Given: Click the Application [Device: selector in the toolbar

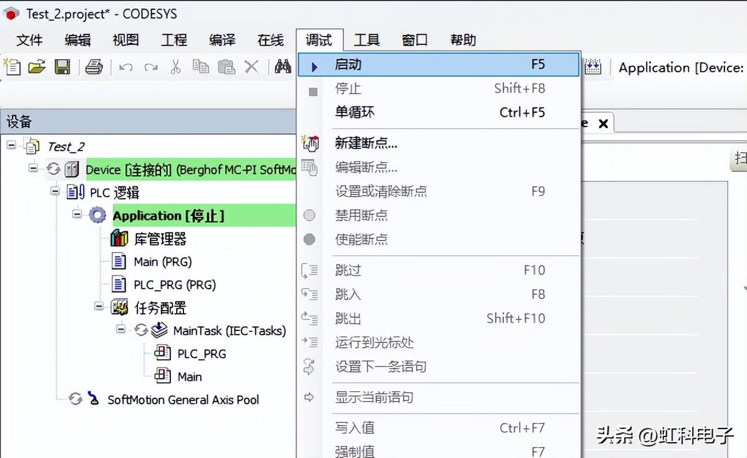Looking at the screenshot, I should coord(681,67).
